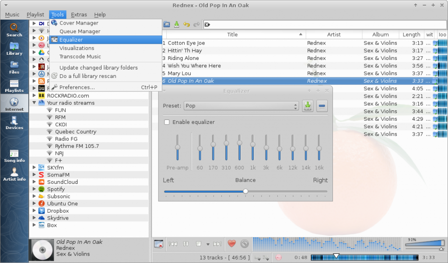Click the 1k frequency band slider

point(252,147)
